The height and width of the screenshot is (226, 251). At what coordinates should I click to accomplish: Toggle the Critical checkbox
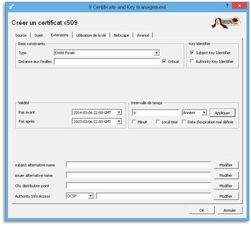point(164,61)
